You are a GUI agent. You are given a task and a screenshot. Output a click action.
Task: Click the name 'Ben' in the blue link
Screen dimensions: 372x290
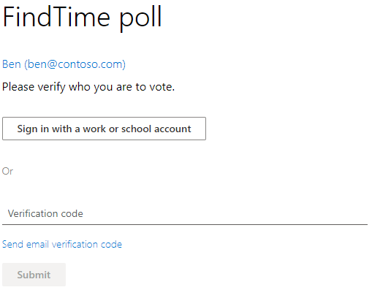pos(12,64)
